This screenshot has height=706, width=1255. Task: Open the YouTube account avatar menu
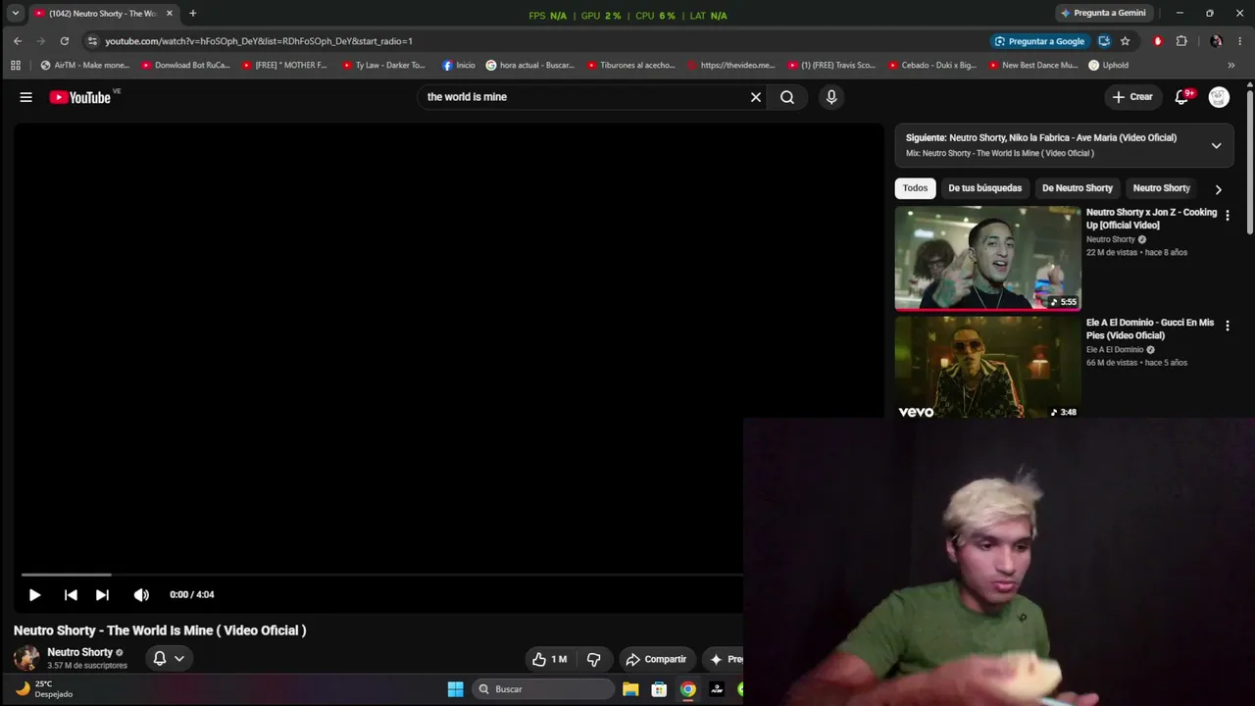[1219, 97]
